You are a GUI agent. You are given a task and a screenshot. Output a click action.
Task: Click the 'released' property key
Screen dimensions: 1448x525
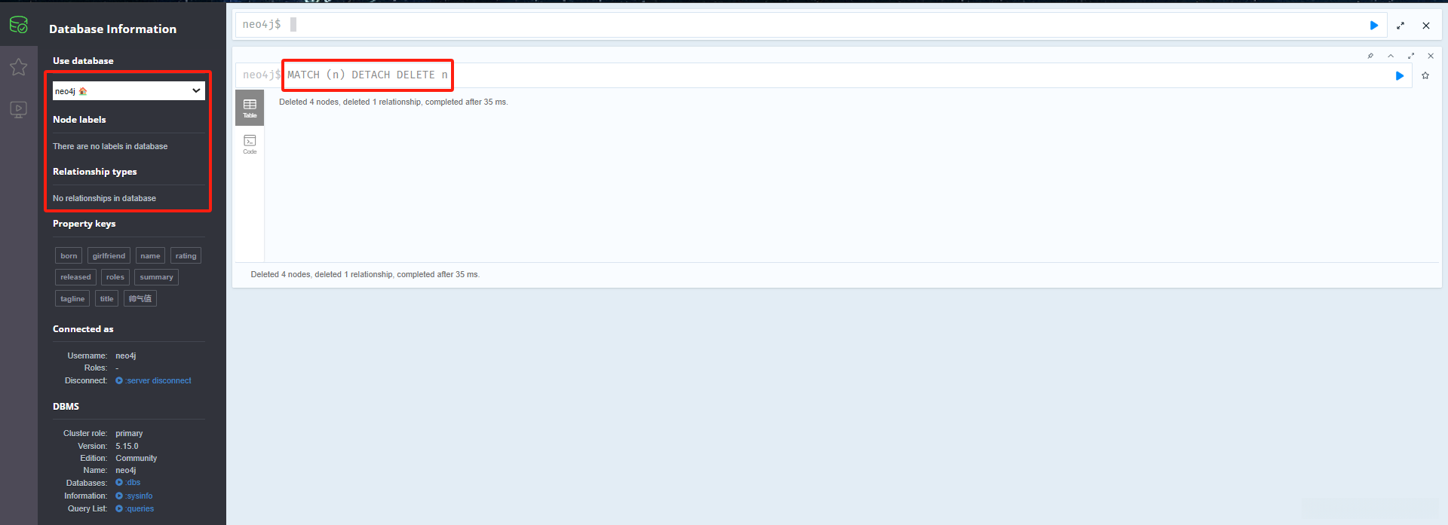tap(75, 277)
